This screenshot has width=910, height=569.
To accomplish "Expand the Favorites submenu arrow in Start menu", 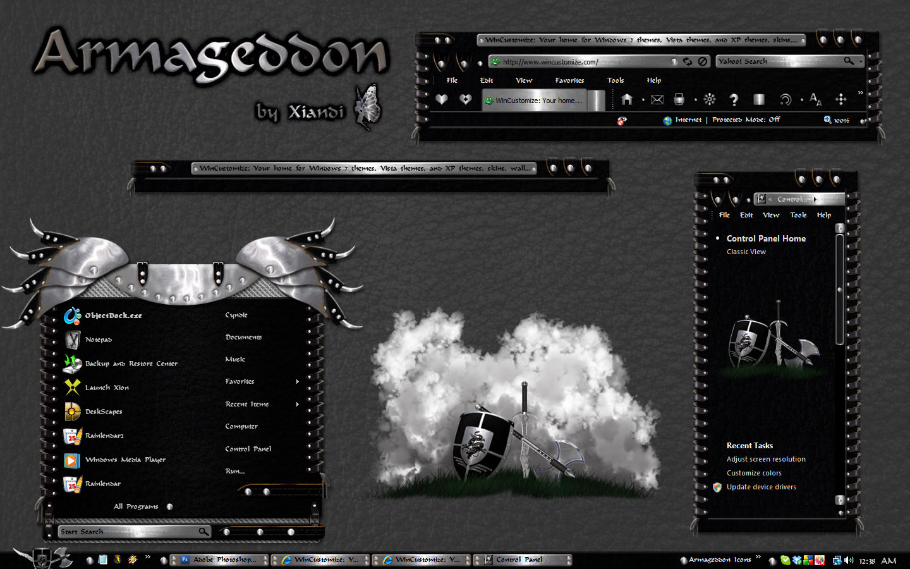I will (297, 381).
